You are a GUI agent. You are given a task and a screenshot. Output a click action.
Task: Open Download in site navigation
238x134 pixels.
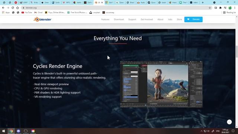coord(119,19)
